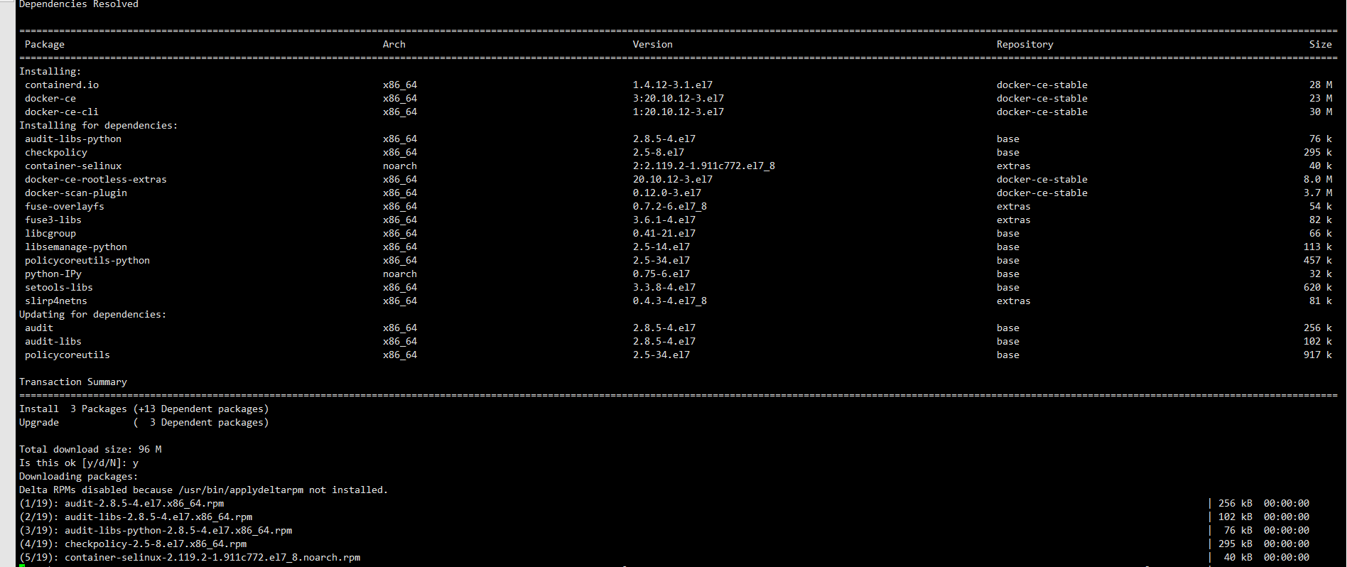This screenshot has height=567, width=1347.
Task: Select version 1.4.12-3.1.el7 of containerd.io
Action: pyautogui.click(x=673, y=85)
